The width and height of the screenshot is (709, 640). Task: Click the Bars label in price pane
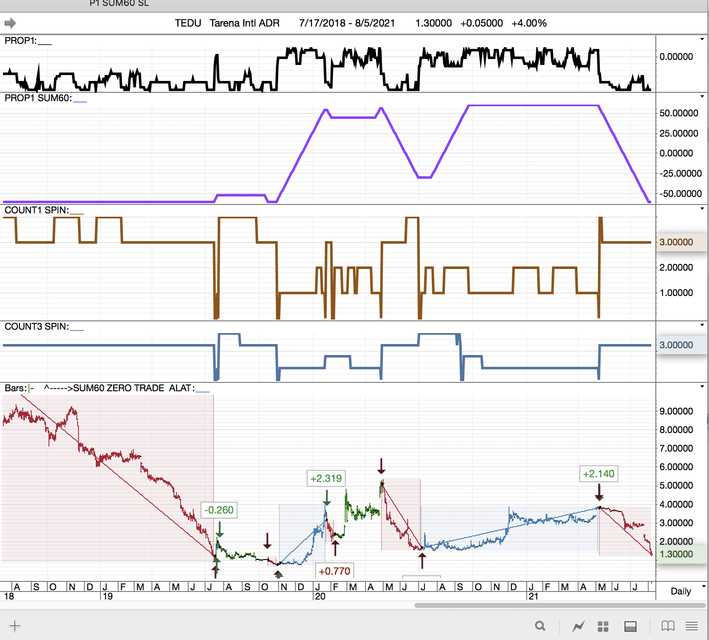[16, 388]
